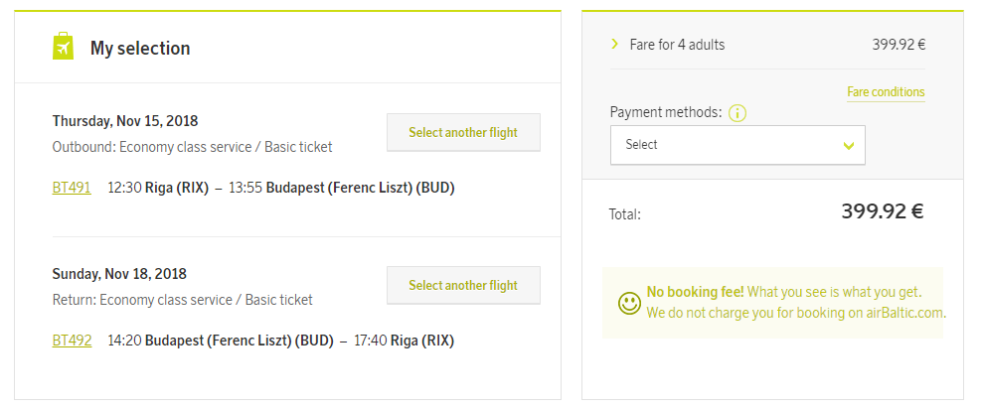The height and width of the screenshot is (411, 981).
Task: Select another flight for return Nov 18
Action: click(x=463, y=286)
